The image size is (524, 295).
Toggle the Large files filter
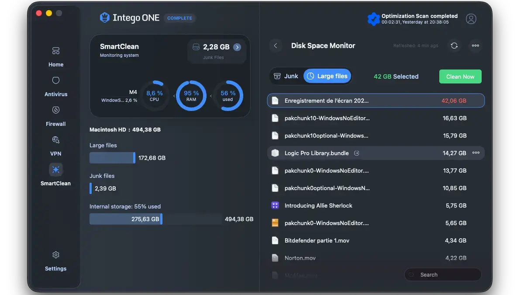click(x=327, y=76)
